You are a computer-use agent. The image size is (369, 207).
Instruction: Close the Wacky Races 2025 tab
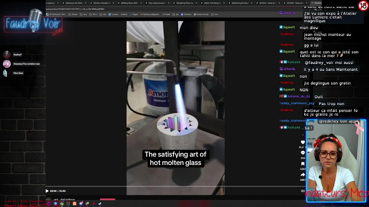[x=141, y=3]
